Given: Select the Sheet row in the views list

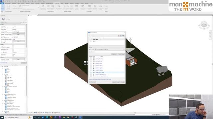Looking at the screenshot, I should pos(106,72).
